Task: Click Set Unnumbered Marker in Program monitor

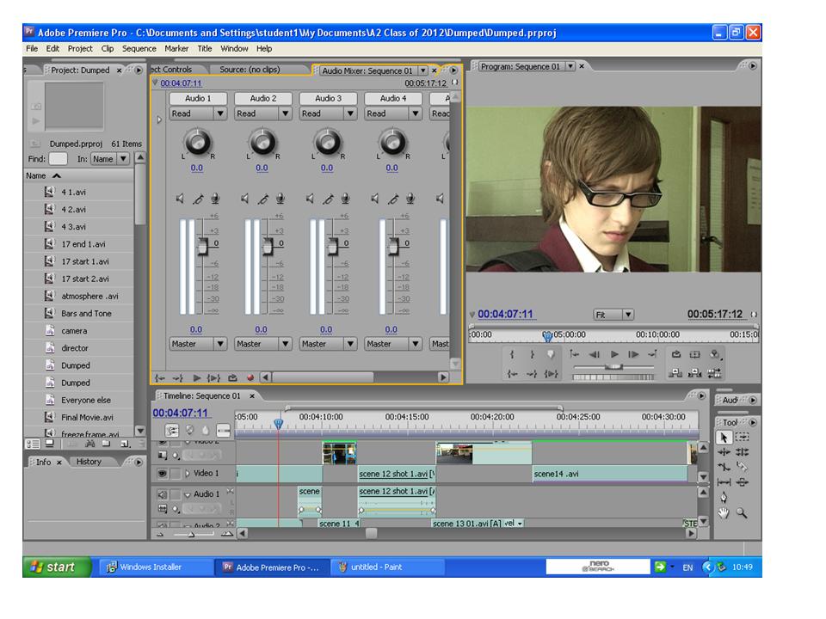Action: point(551,355)
